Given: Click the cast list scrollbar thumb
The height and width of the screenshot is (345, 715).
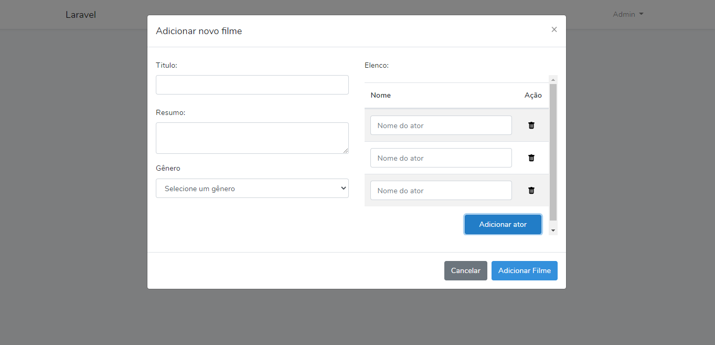Looking at the screenshot, I should (553, 152).
